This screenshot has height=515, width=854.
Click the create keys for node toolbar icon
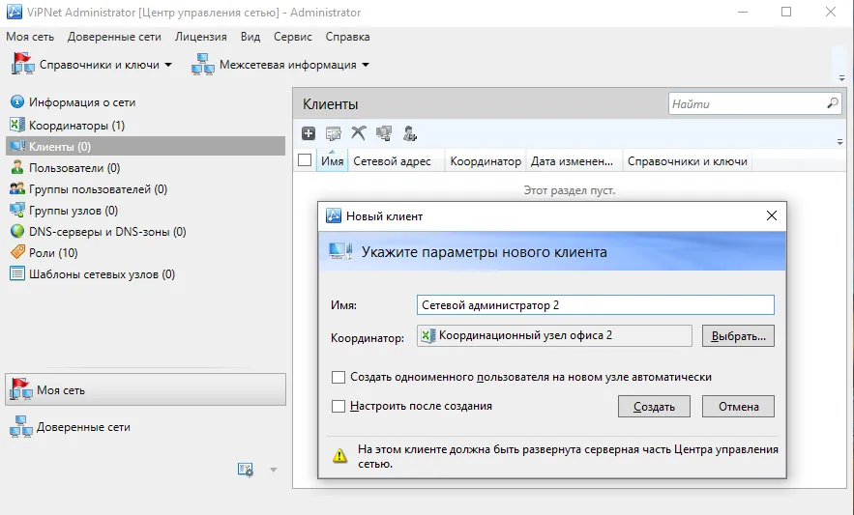[384, 133]
